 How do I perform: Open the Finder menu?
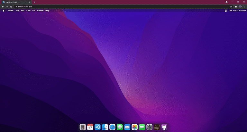[11, 11]
